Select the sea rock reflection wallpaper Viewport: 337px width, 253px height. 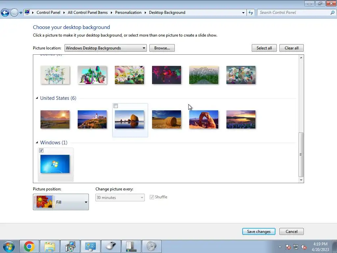pos(129,119)
